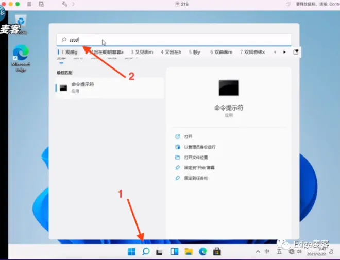Image resolution: width=340 pixels, height=260 pixels.
Task: Click the open icon next to 打开
Action: coord(178,136)
